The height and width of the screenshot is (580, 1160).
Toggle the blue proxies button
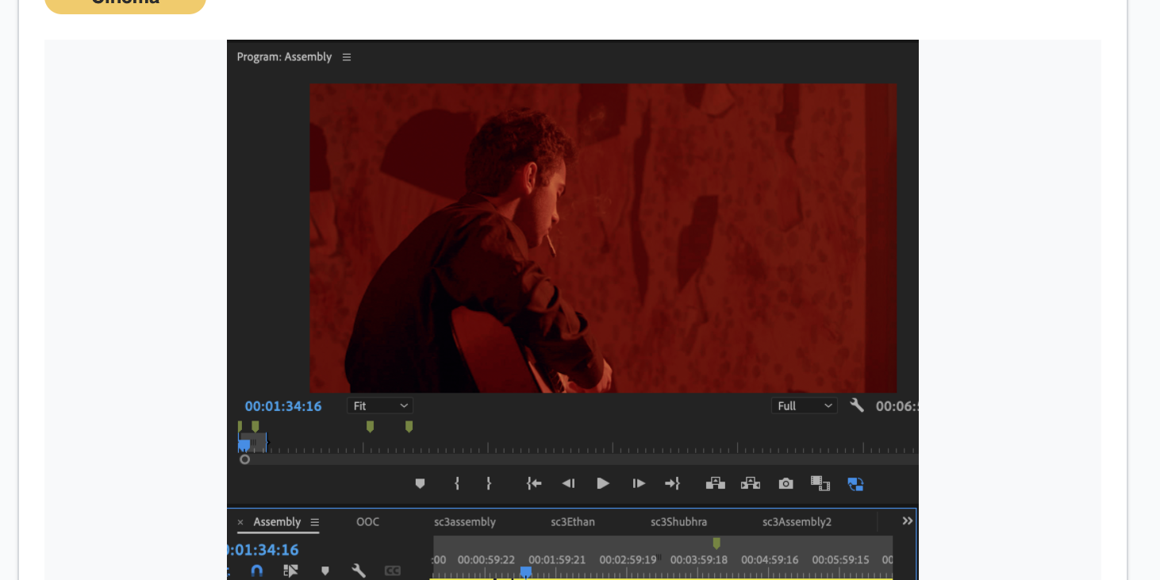pyautogui.click(x=855, y=483)
